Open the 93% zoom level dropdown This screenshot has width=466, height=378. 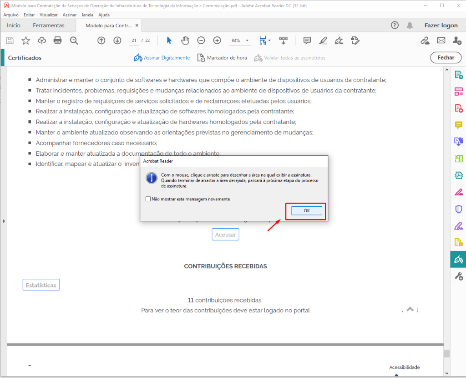tap(240, 41)
